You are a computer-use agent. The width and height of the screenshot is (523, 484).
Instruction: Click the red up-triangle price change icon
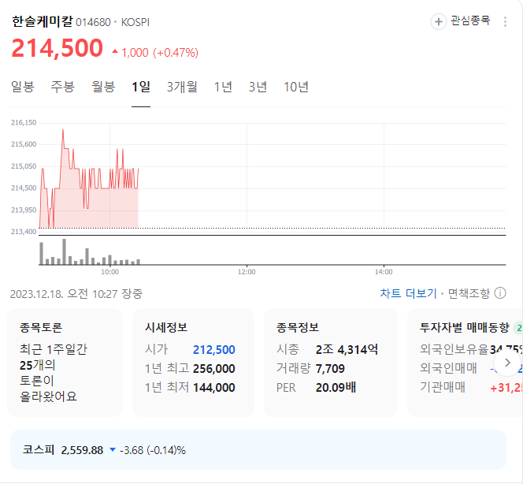[115, 51]
